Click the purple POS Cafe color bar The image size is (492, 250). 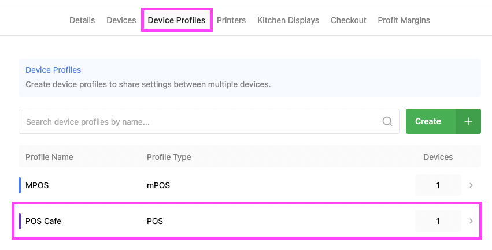pyautogui.click(x=20, y=221)
